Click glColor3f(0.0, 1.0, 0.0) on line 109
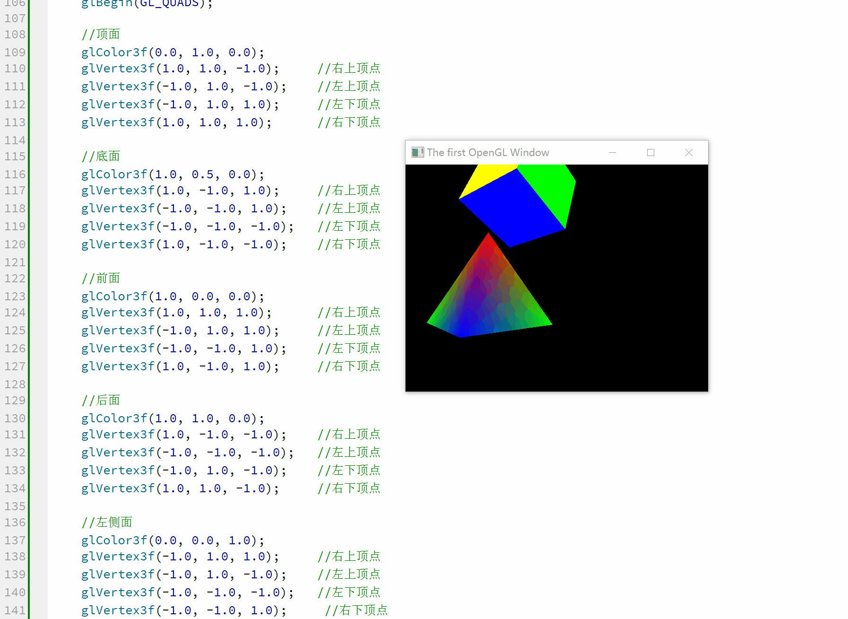 tap(173, 52)
